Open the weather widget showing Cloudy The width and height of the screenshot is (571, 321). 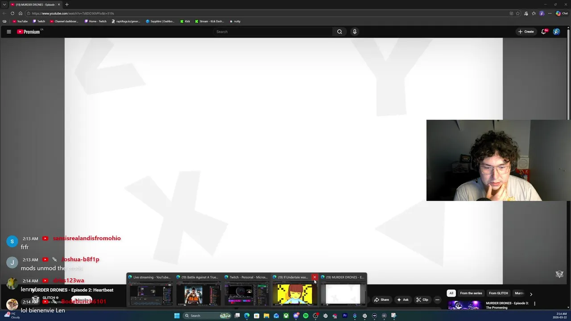[x=12, y=316]
